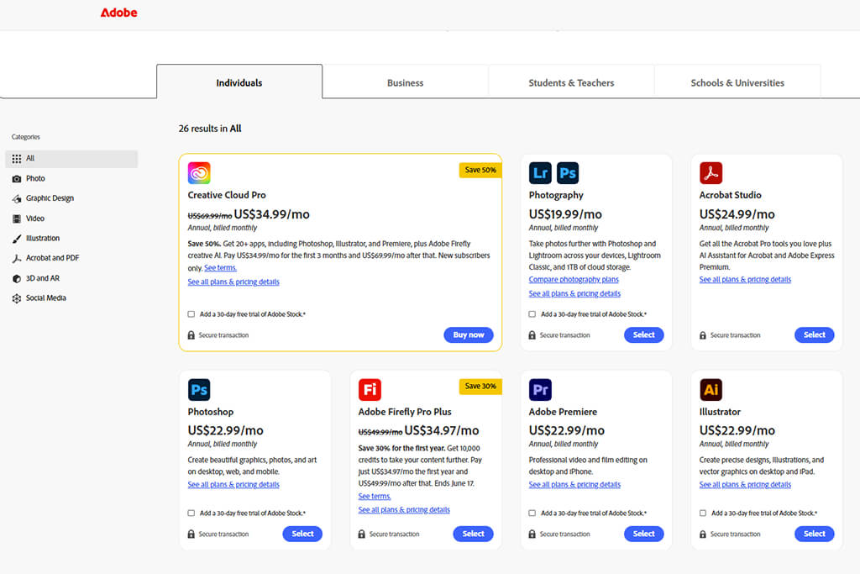Viewport: 860px width, 574px height.
Task: Click the Acrobat and PDF category icon
Action: pyautogui.click(x=17, y=259)
